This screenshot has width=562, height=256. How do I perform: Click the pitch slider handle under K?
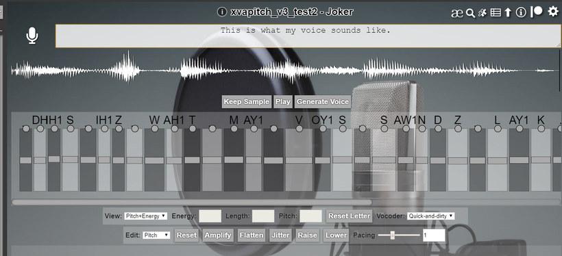point(541,160)
